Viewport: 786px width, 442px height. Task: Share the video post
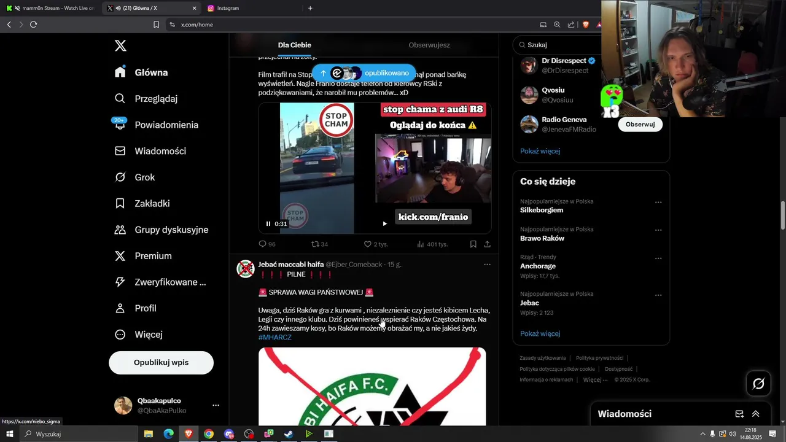[x=487, y=244]
